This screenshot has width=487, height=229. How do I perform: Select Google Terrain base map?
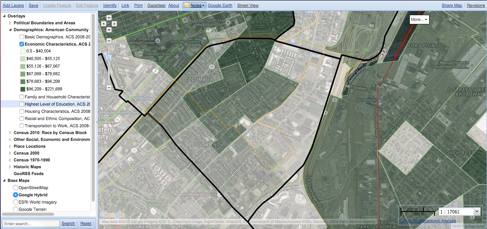(16, 209)
